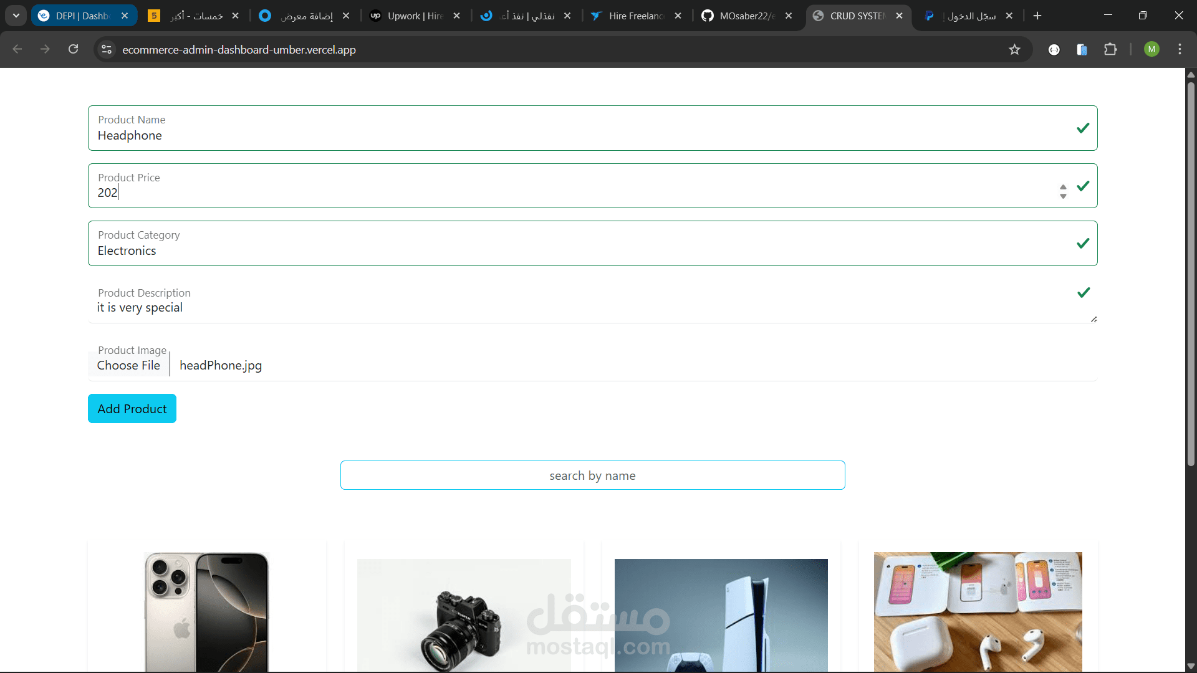Reload the current page
Viewport: 1197px width, 673px height.
(73, 49)
